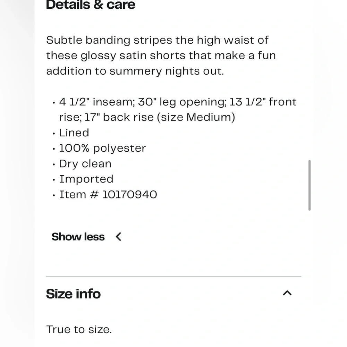Collapse Size info with the up chevron
Image resolution: width=347 pixels, height=347 pixels.
pos(287,293)
